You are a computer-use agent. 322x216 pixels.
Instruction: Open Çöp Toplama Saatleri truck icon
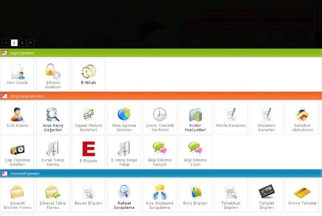click(x=17, y=150)
